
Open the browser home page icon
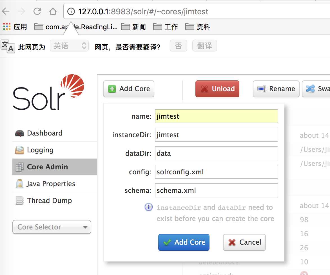click(53, 11)
